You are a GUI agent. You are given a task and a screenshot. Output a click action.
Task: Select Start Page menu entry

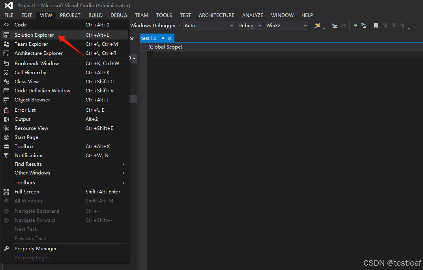click(64, 137)
